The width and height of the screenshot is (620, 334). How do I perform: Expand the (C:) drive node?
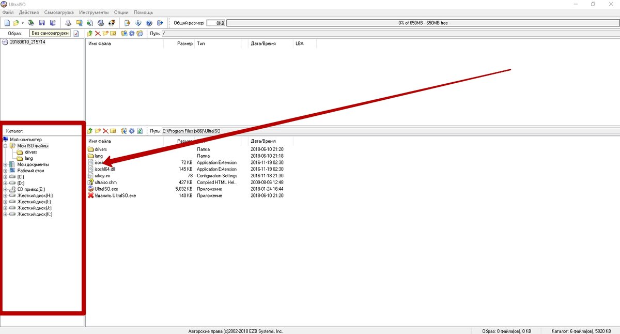[x=5, y=177]
